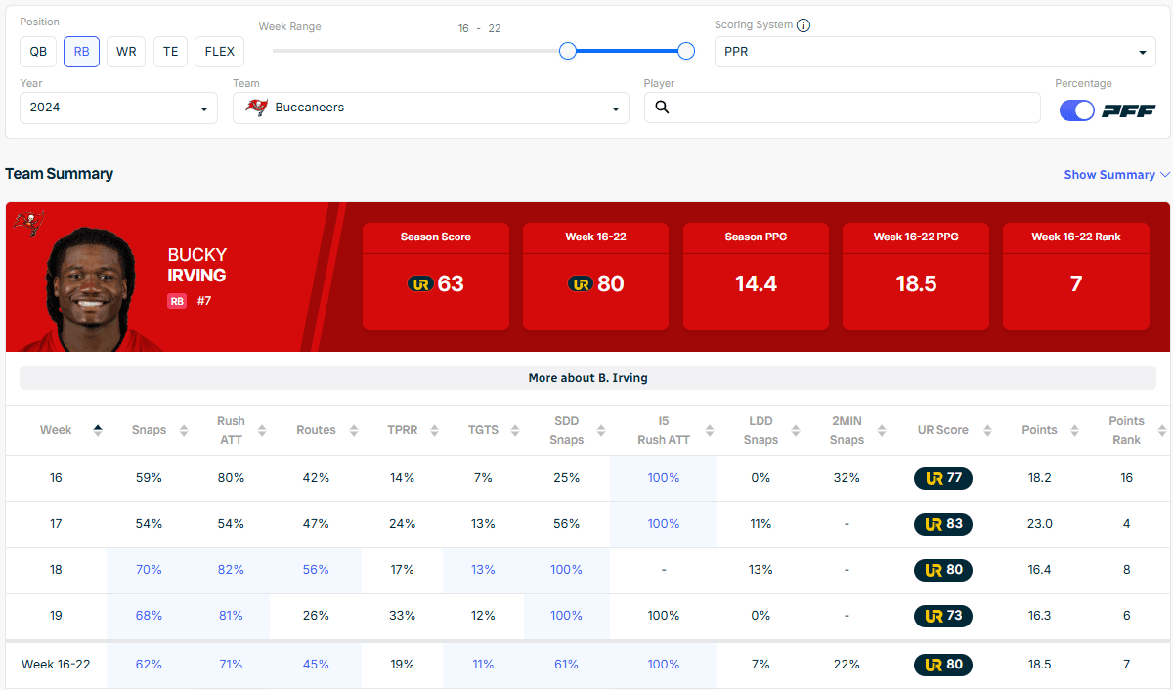Image resolution: width=1173 pixels, height=690 pixels.
Task: Sort by Points Rank column icon
Action: click(1161, 430)
